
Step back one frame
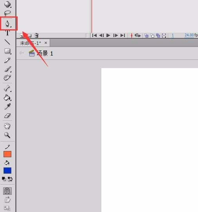pyautogui.click(x=101, y=36)
